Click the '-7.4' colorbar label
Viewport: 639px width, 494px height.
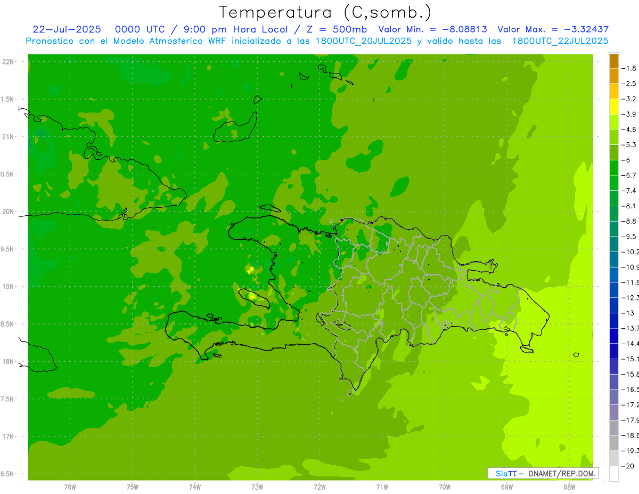(x=630, y=191)
